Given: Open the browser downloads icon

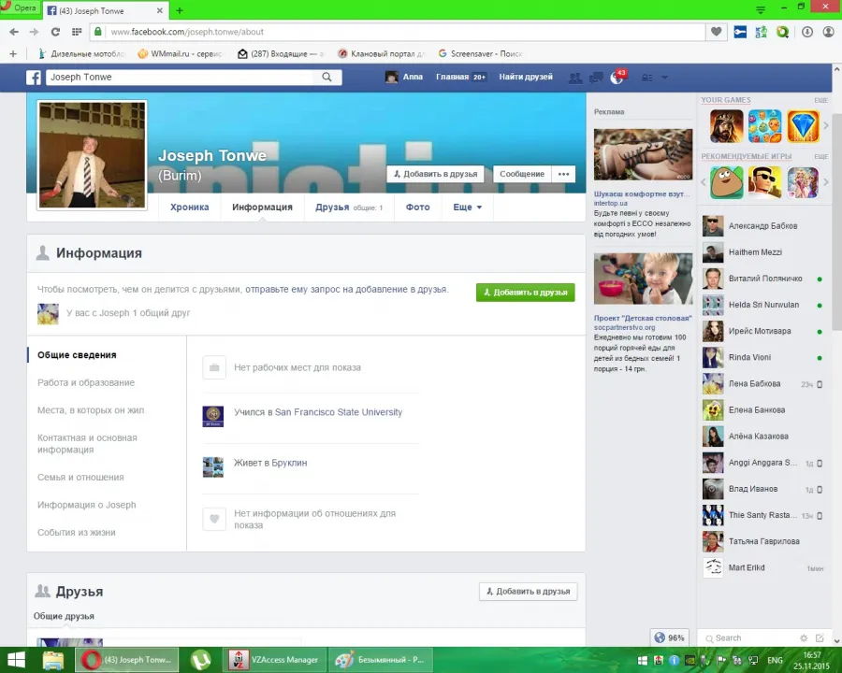Looking at the screenshot, I should click(x=807, y=32).
